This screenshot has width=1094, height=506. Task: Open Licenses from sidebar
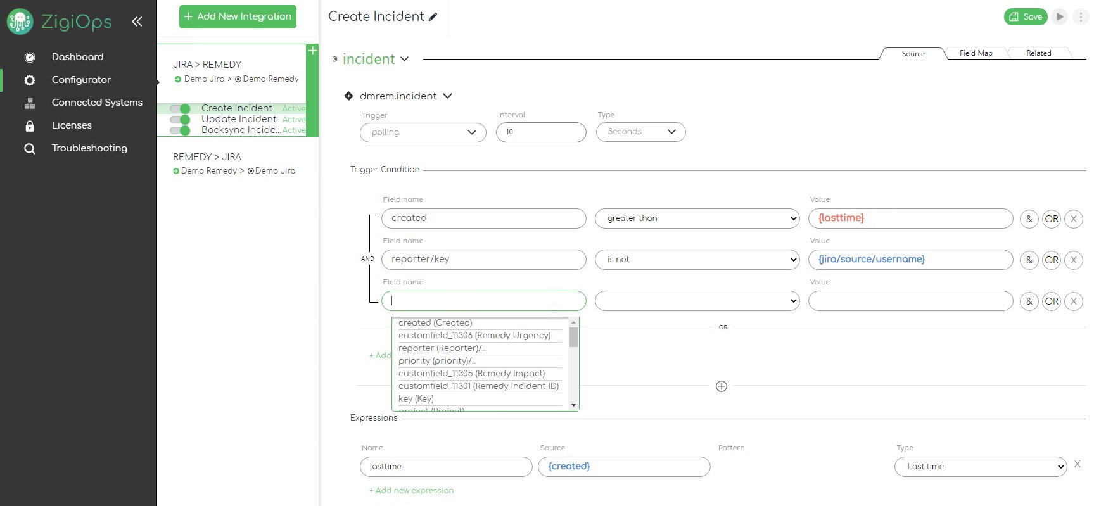point(72,125)
